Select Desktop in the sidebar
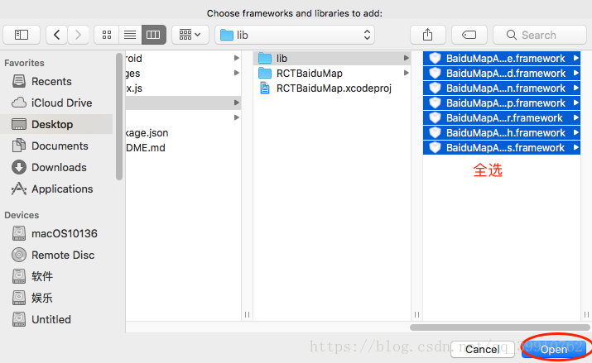 click(56, 124)
